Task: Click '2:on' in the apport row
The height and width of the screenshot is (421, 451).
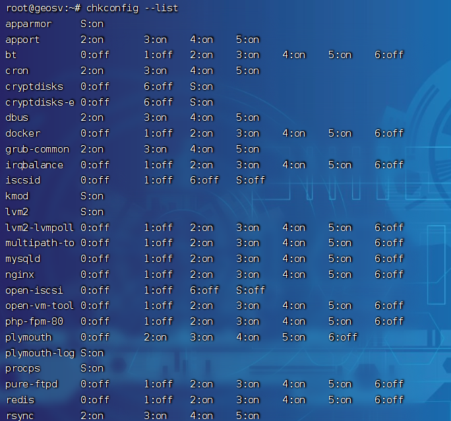Action: [92, 40]
